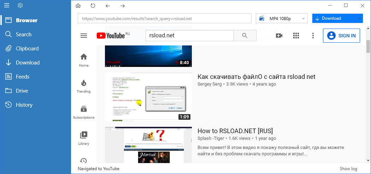The height and width of the screenshot is (174, 371).
Task: Click the URL address field
Action: tap(165, 18)
